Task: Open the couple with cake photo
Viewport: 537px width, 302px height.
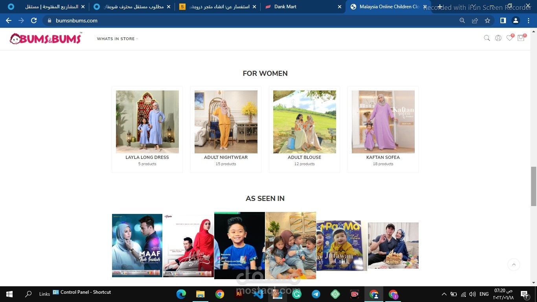Action: pos(393,245)
